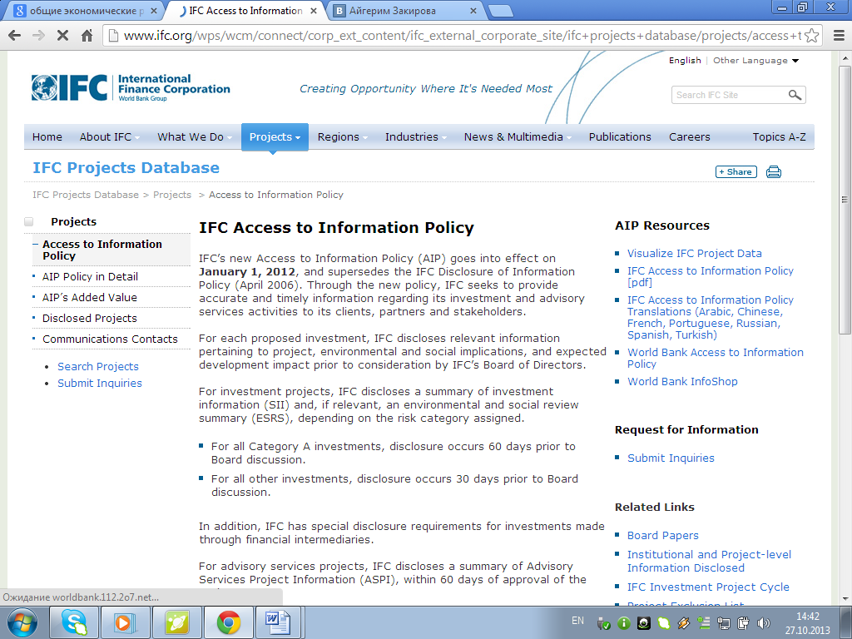Screen dimensions: 852x639
Task: Click the search magnifier icon
Action: point(795,95)
